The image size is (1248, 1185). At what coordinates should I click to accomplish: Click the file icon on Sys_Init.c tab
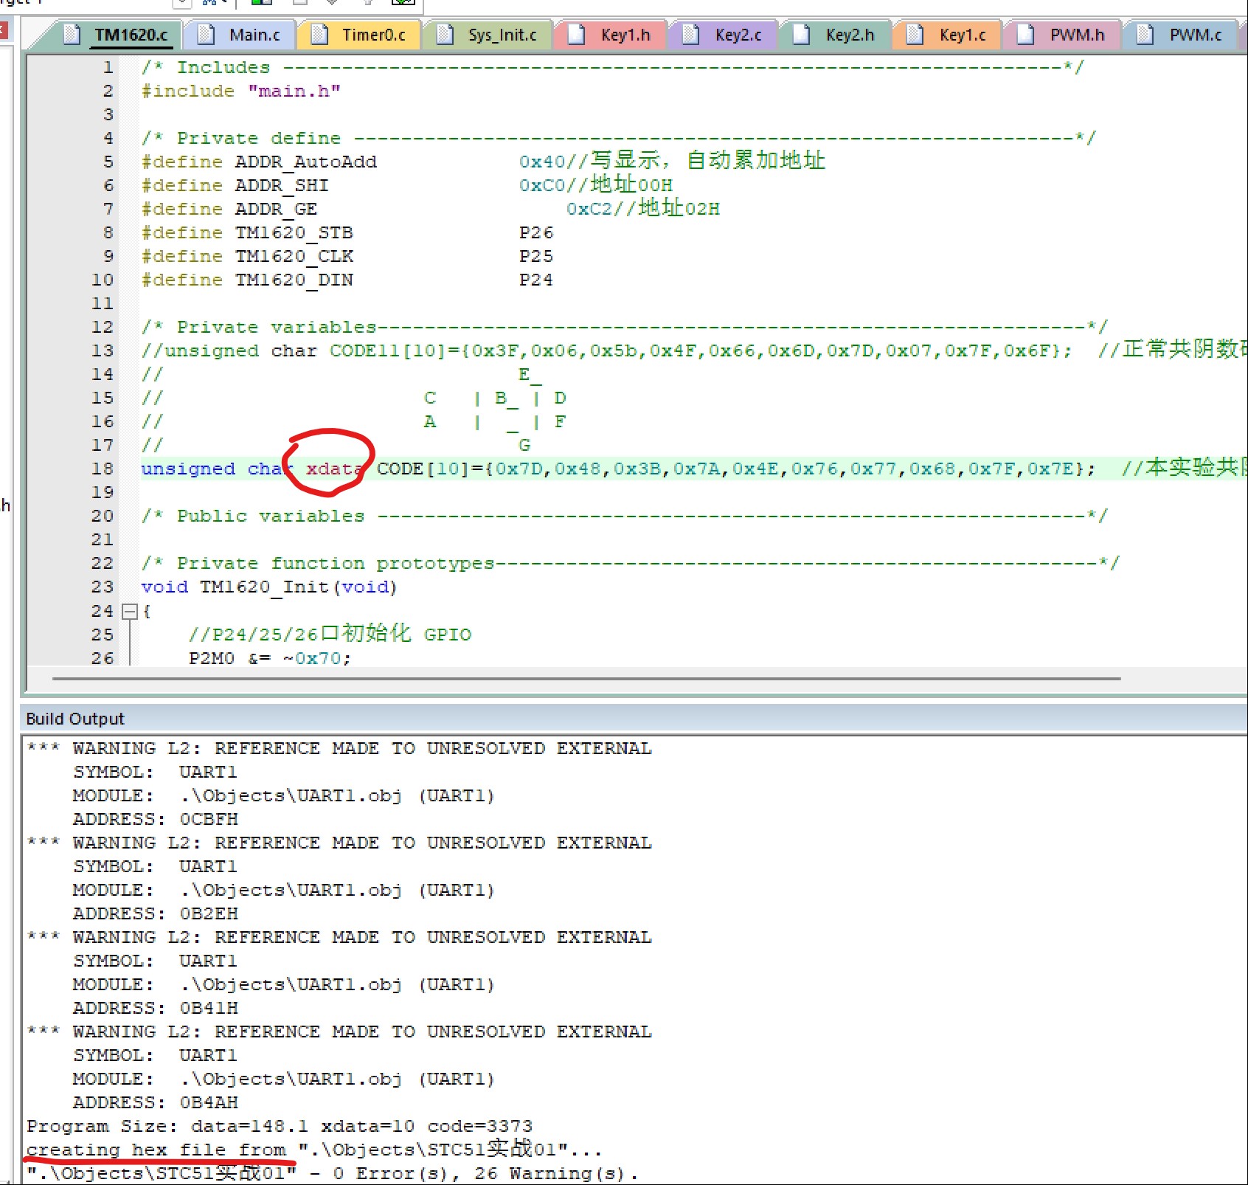coord(445,35)
